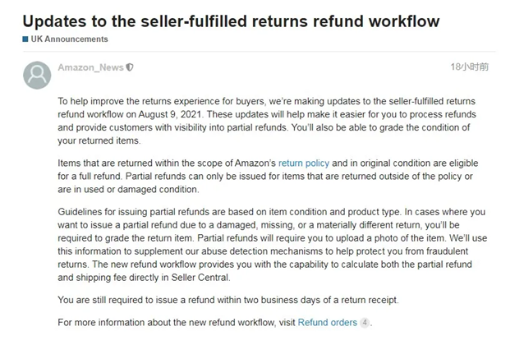Click the click-count badge showing 4

[365, 323]
